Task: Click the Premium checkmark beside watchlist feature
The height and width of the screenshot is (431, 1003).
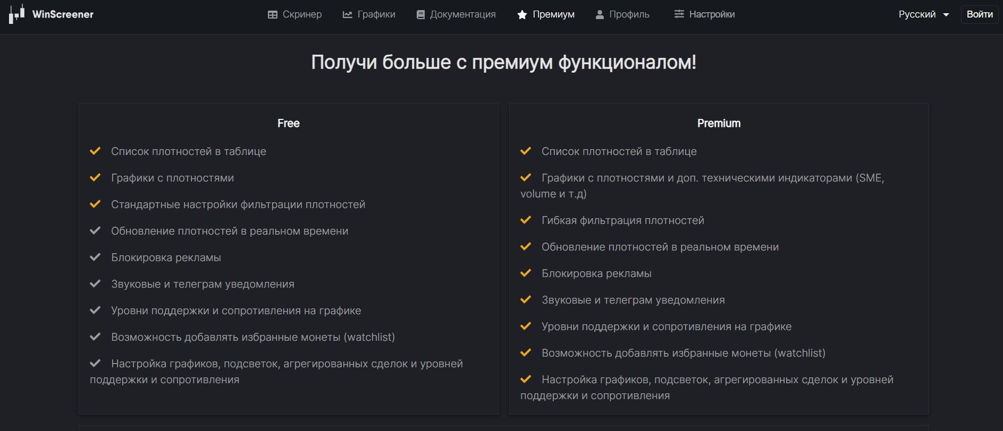Action: coord(526,353)
